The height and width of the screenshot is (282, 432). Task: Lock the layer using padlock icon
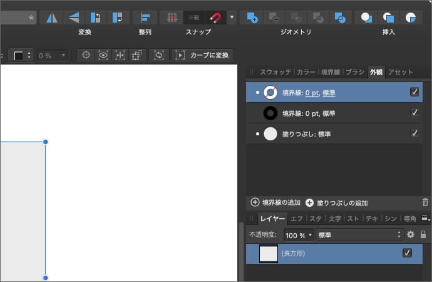[x=423, y=234]
